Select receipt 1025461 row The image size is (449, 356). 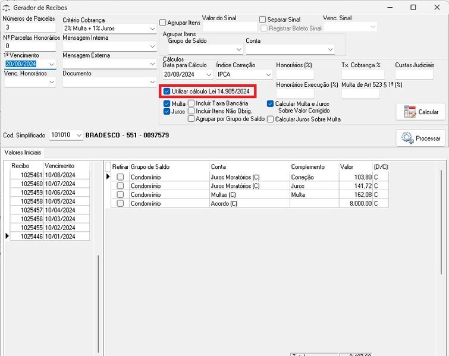32,176
